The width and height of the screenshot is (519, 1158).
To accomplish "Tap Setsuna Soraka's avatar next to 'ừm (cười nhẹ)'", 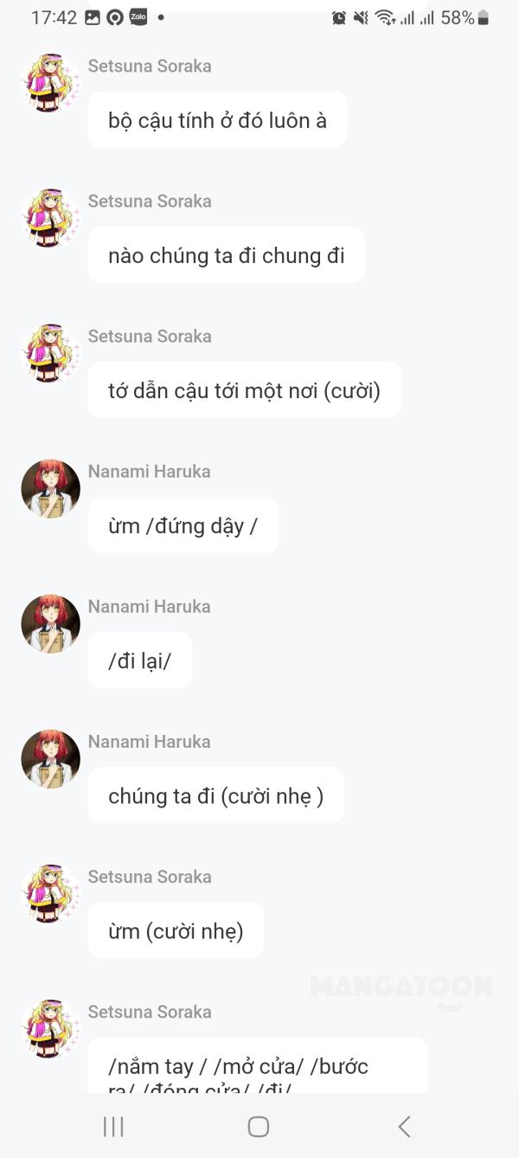I will (x=50, y=894).
